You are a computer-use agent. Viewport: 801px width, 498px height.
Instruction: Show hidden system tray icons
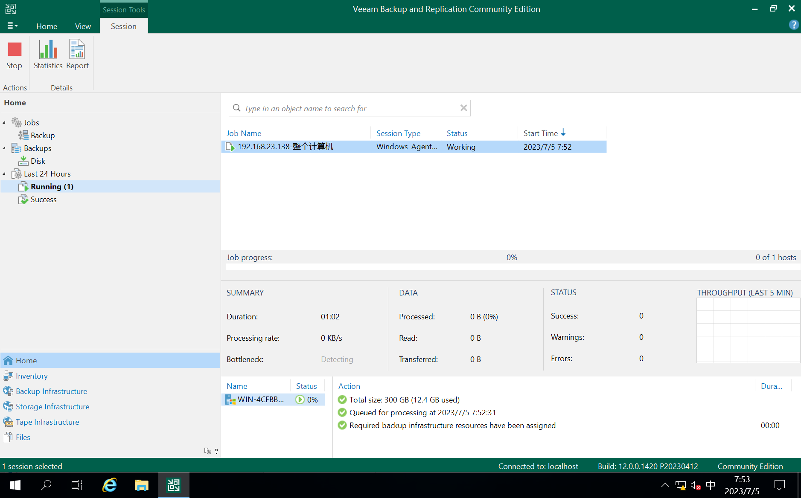point(665,485)
